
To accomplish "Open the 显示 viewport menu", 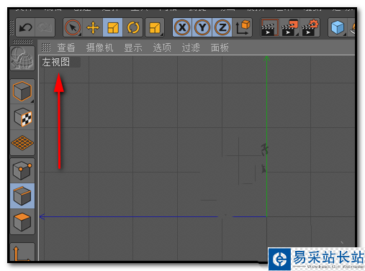I will pos(133,47).
